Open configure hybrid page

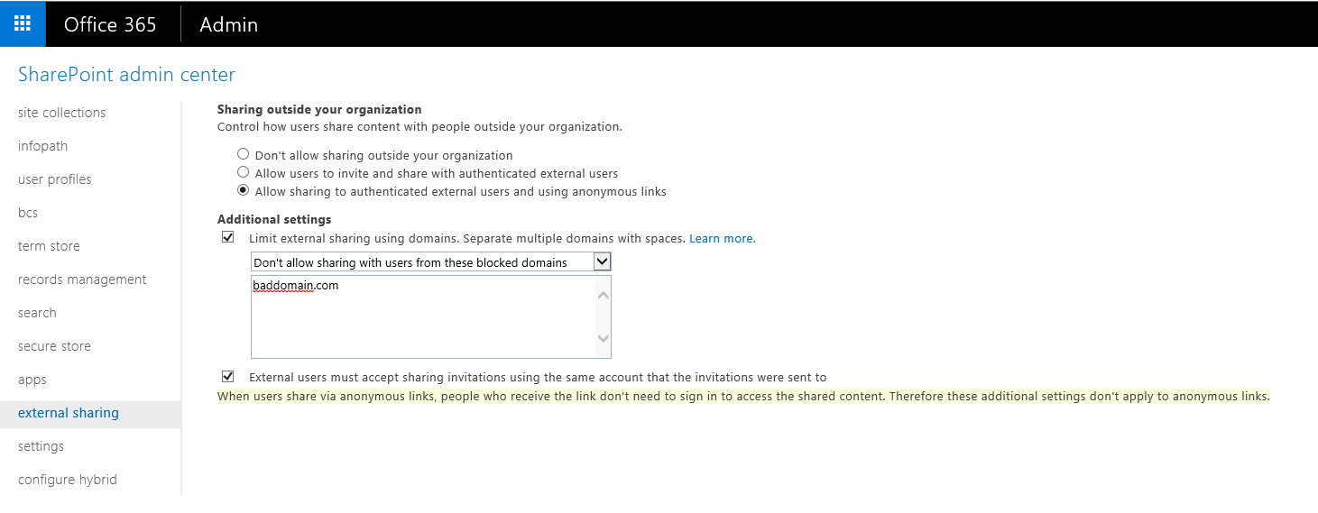click(x=68, y=480)
